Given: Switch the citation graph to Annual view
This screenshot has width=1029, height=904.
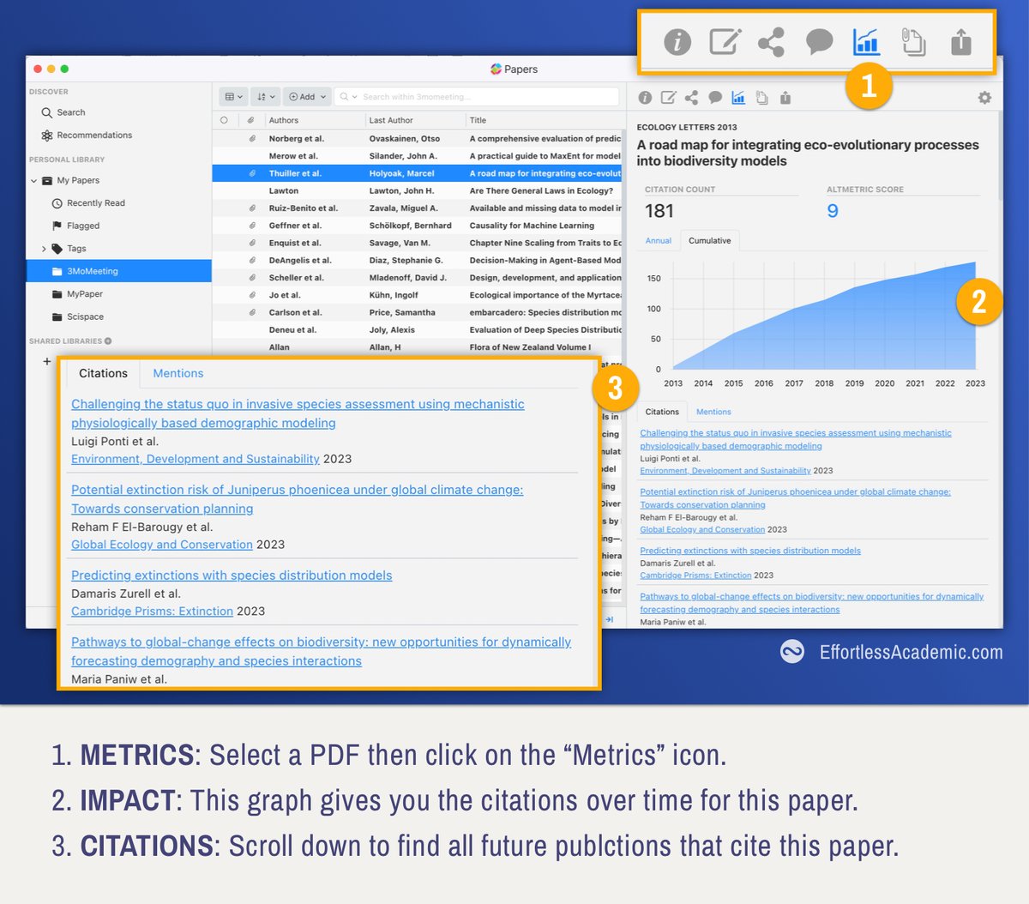Looking at the screenshot, I should click(658, 241).
